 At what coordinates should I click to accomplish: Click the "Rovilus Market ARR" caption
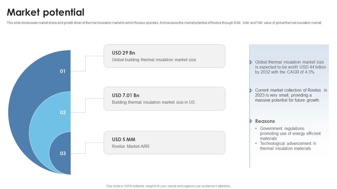pos(131,146)
